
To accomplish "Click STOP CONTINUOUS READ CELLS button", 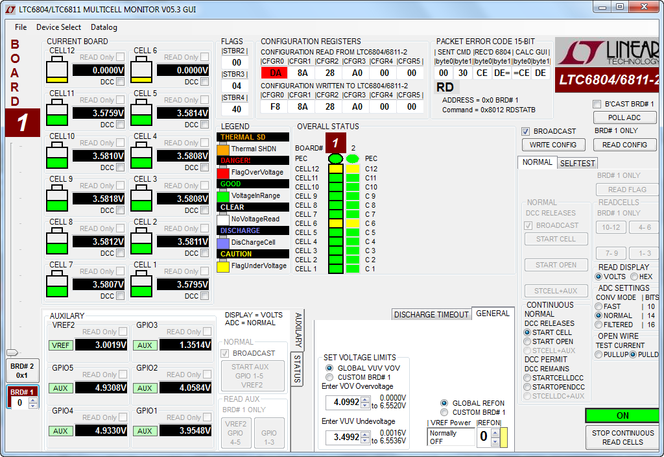I will click(x=622, y=438).
